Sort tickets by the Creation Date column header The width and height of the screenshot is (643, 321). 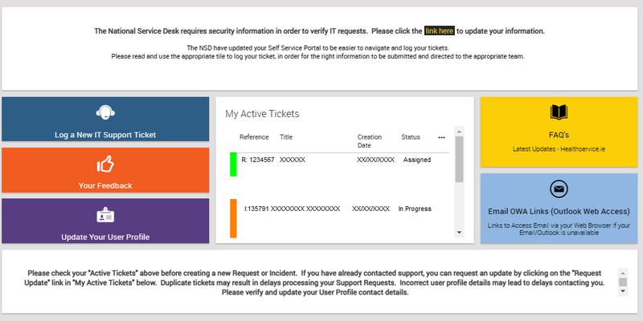[370, 141]
